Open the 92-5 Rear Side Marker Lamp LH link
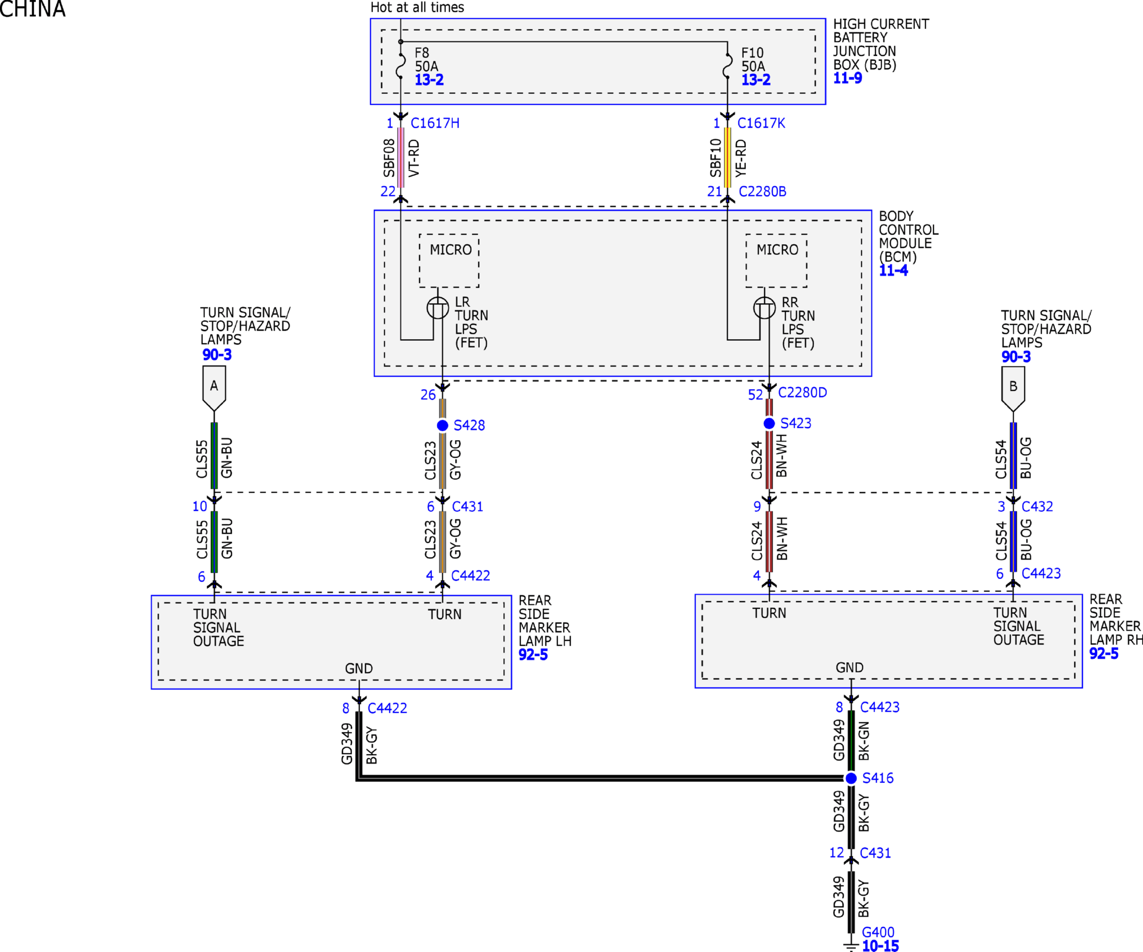The width and height of the screenshot is (1143, 952). tap(533, 655)
